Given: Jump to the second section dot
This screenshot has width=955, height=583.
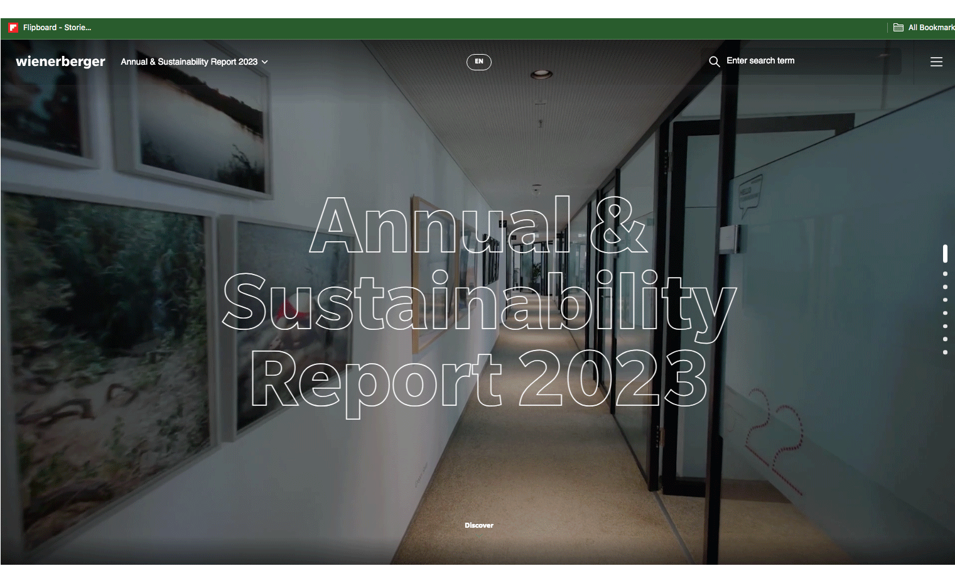Looking at the screenshot, I should [945, 274].
